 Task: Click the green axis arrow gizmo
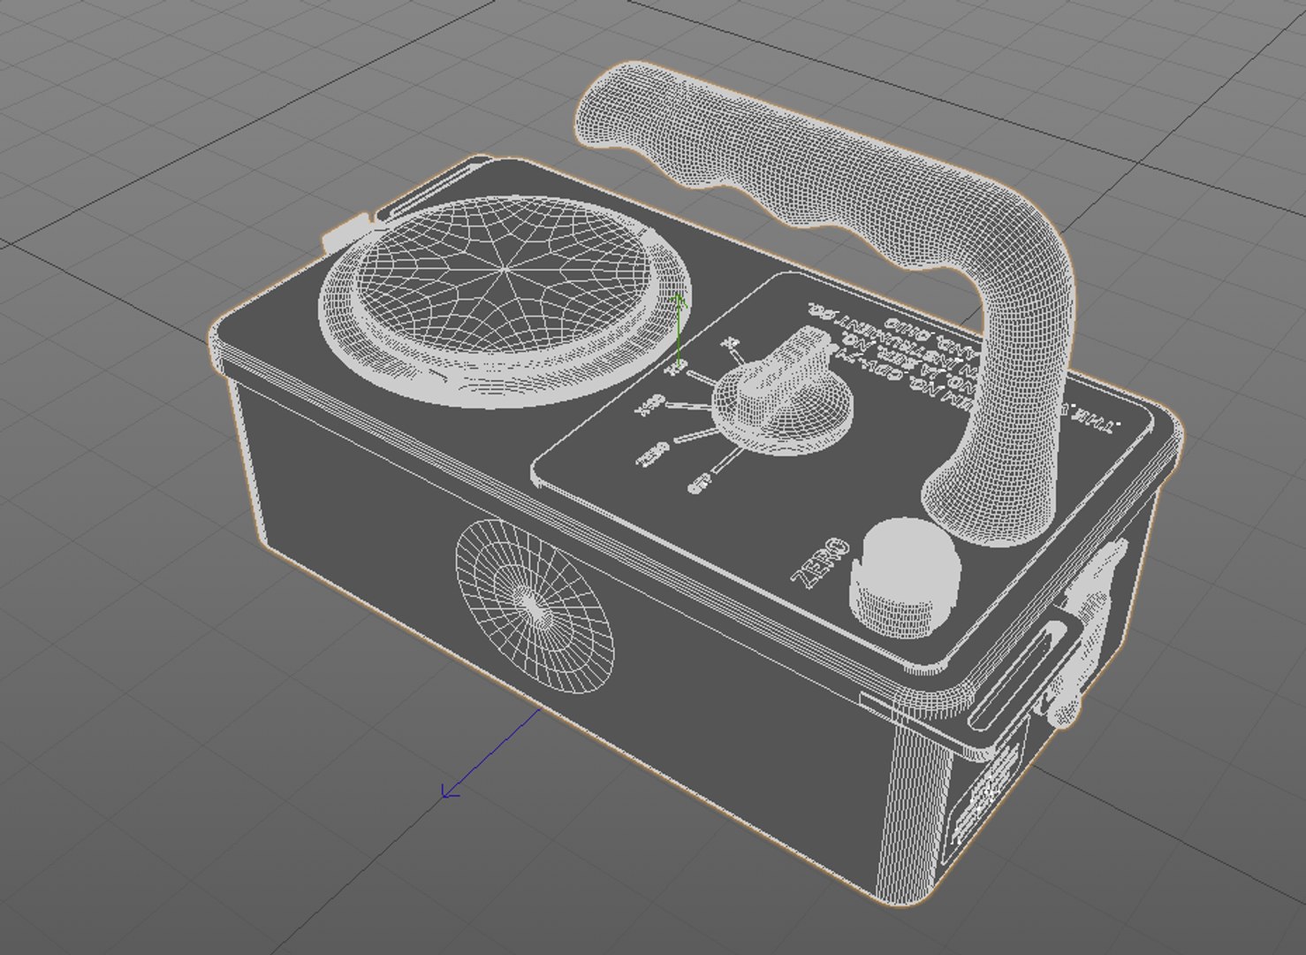click(678, 331)
